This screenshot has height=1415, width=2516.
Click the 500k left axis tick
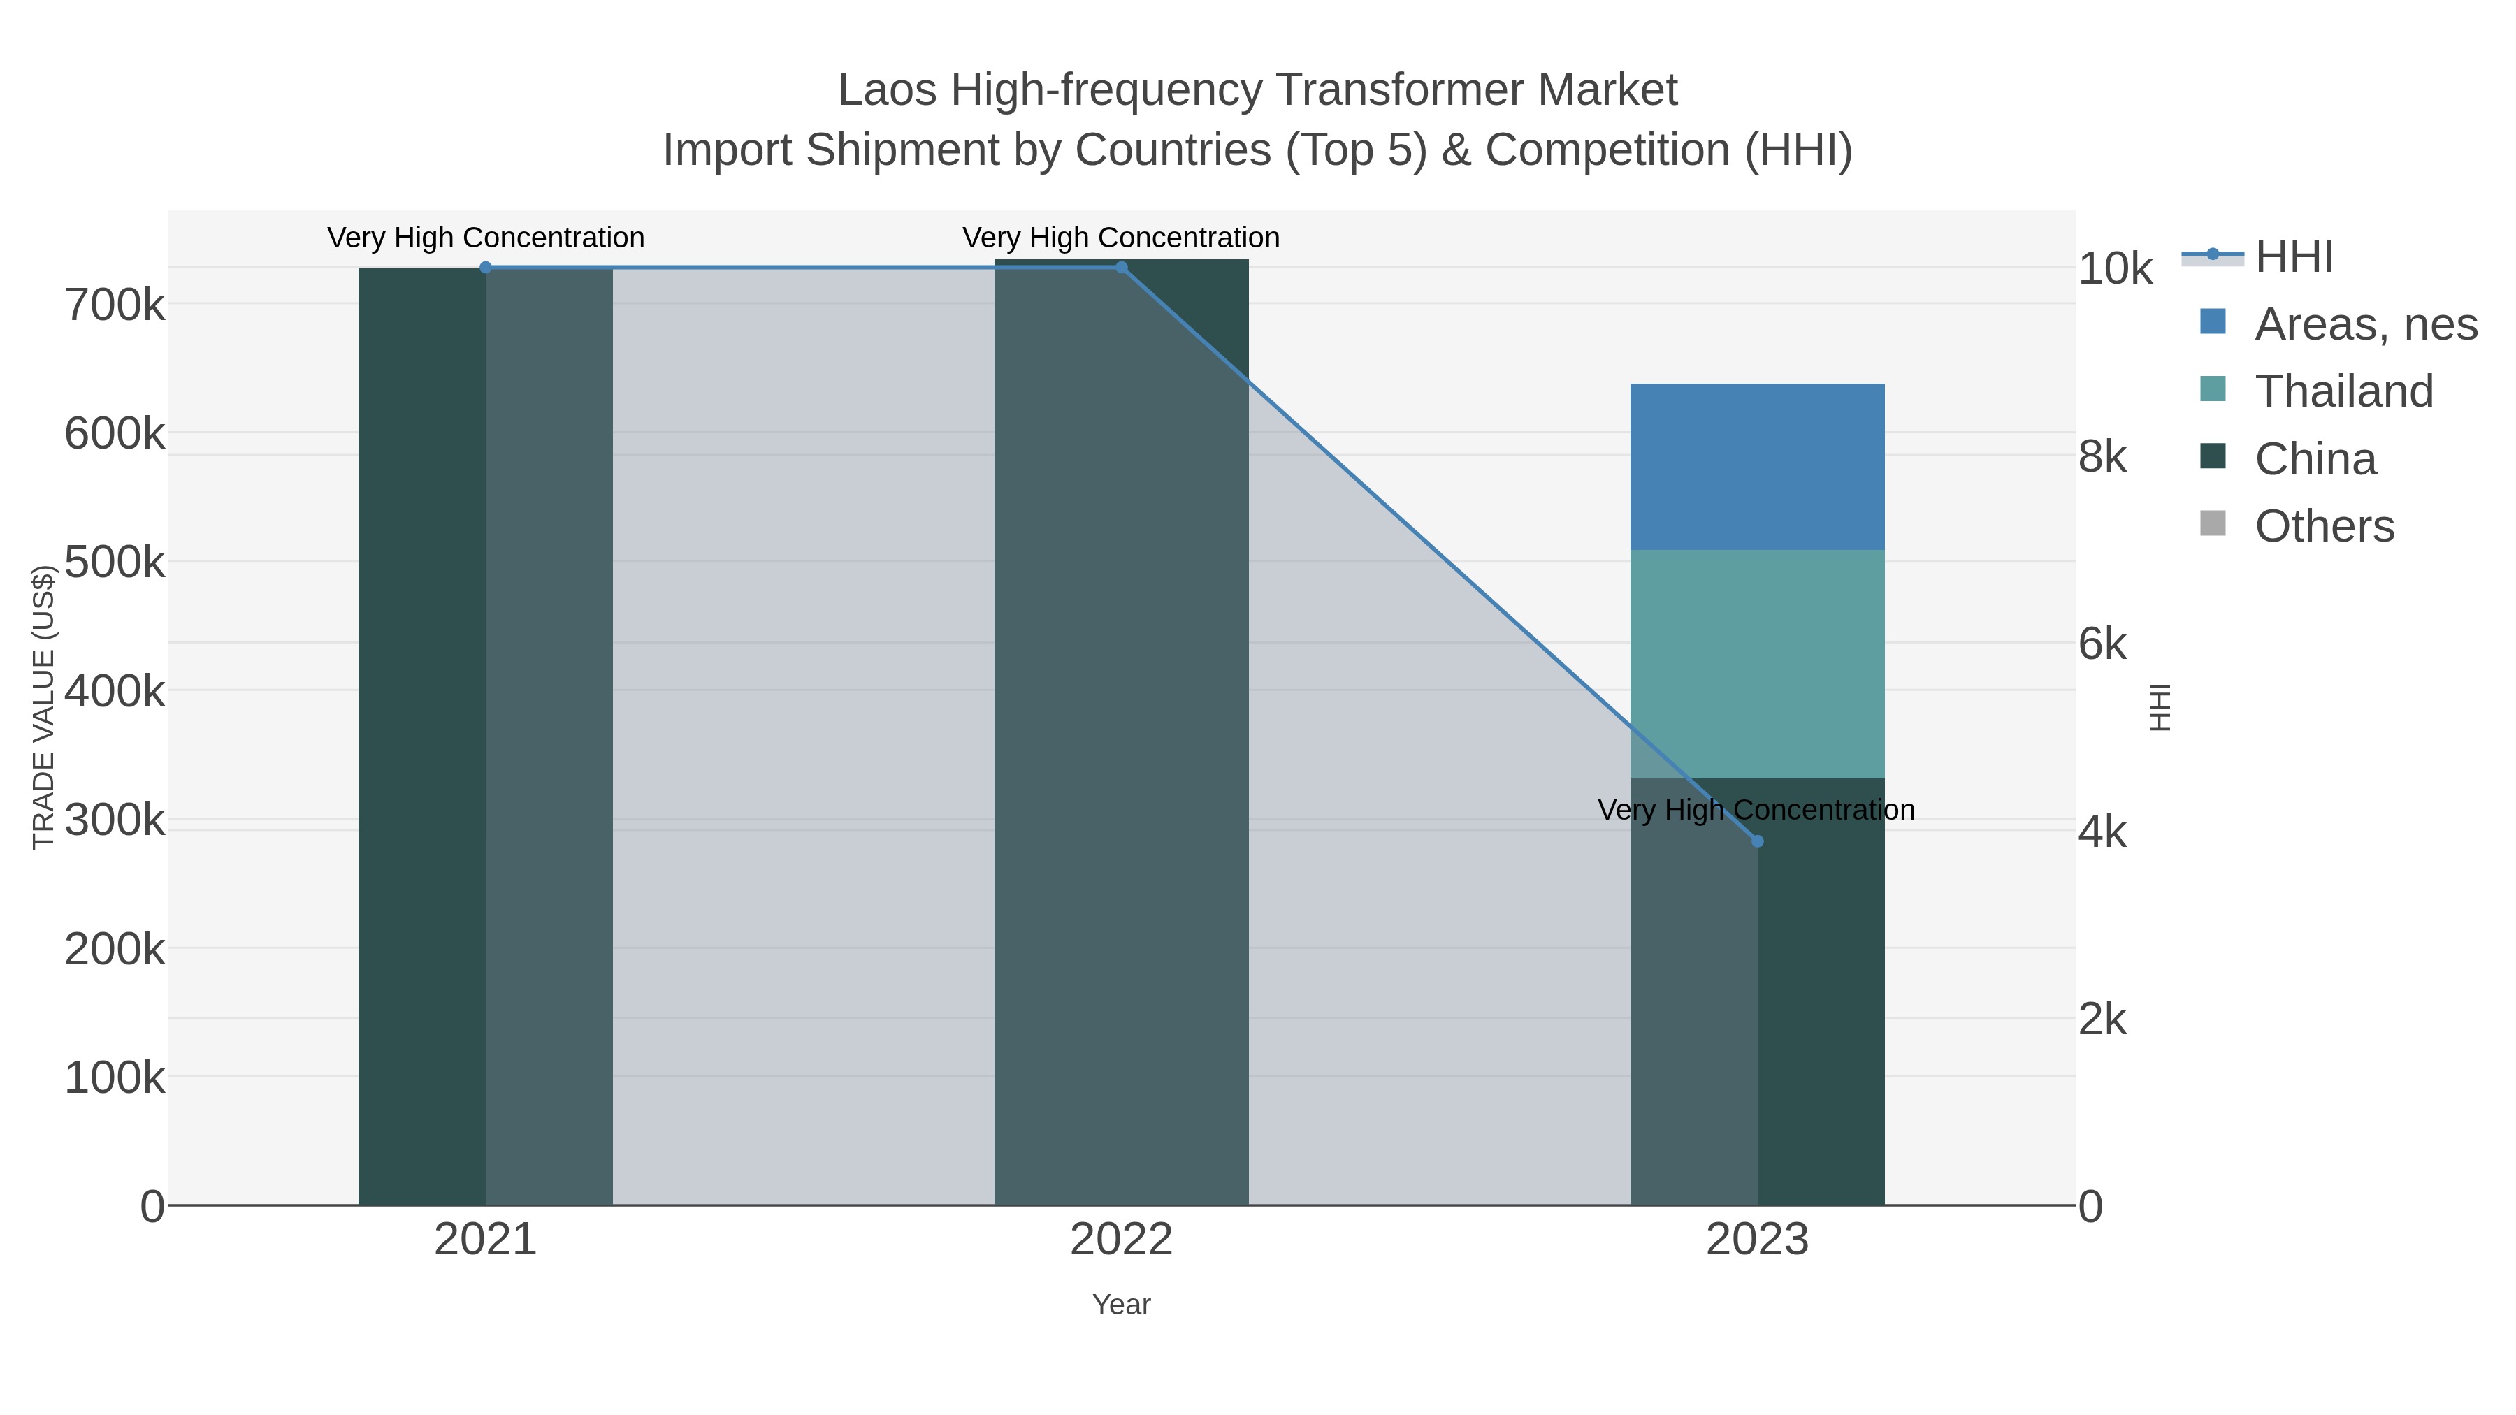point(115,563)
